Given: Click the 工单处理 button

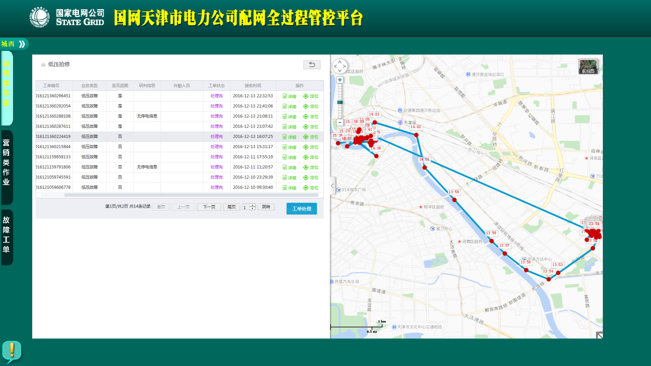Looking at the screenshot, I should [302, 209].
